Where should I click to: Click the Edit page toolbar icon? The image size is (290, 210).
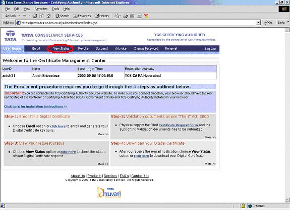coord(132,16)
